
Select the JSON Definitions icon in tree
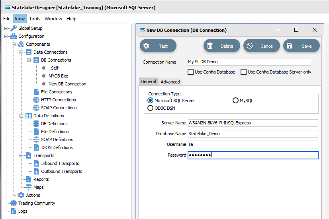click(x=36, y=147)
